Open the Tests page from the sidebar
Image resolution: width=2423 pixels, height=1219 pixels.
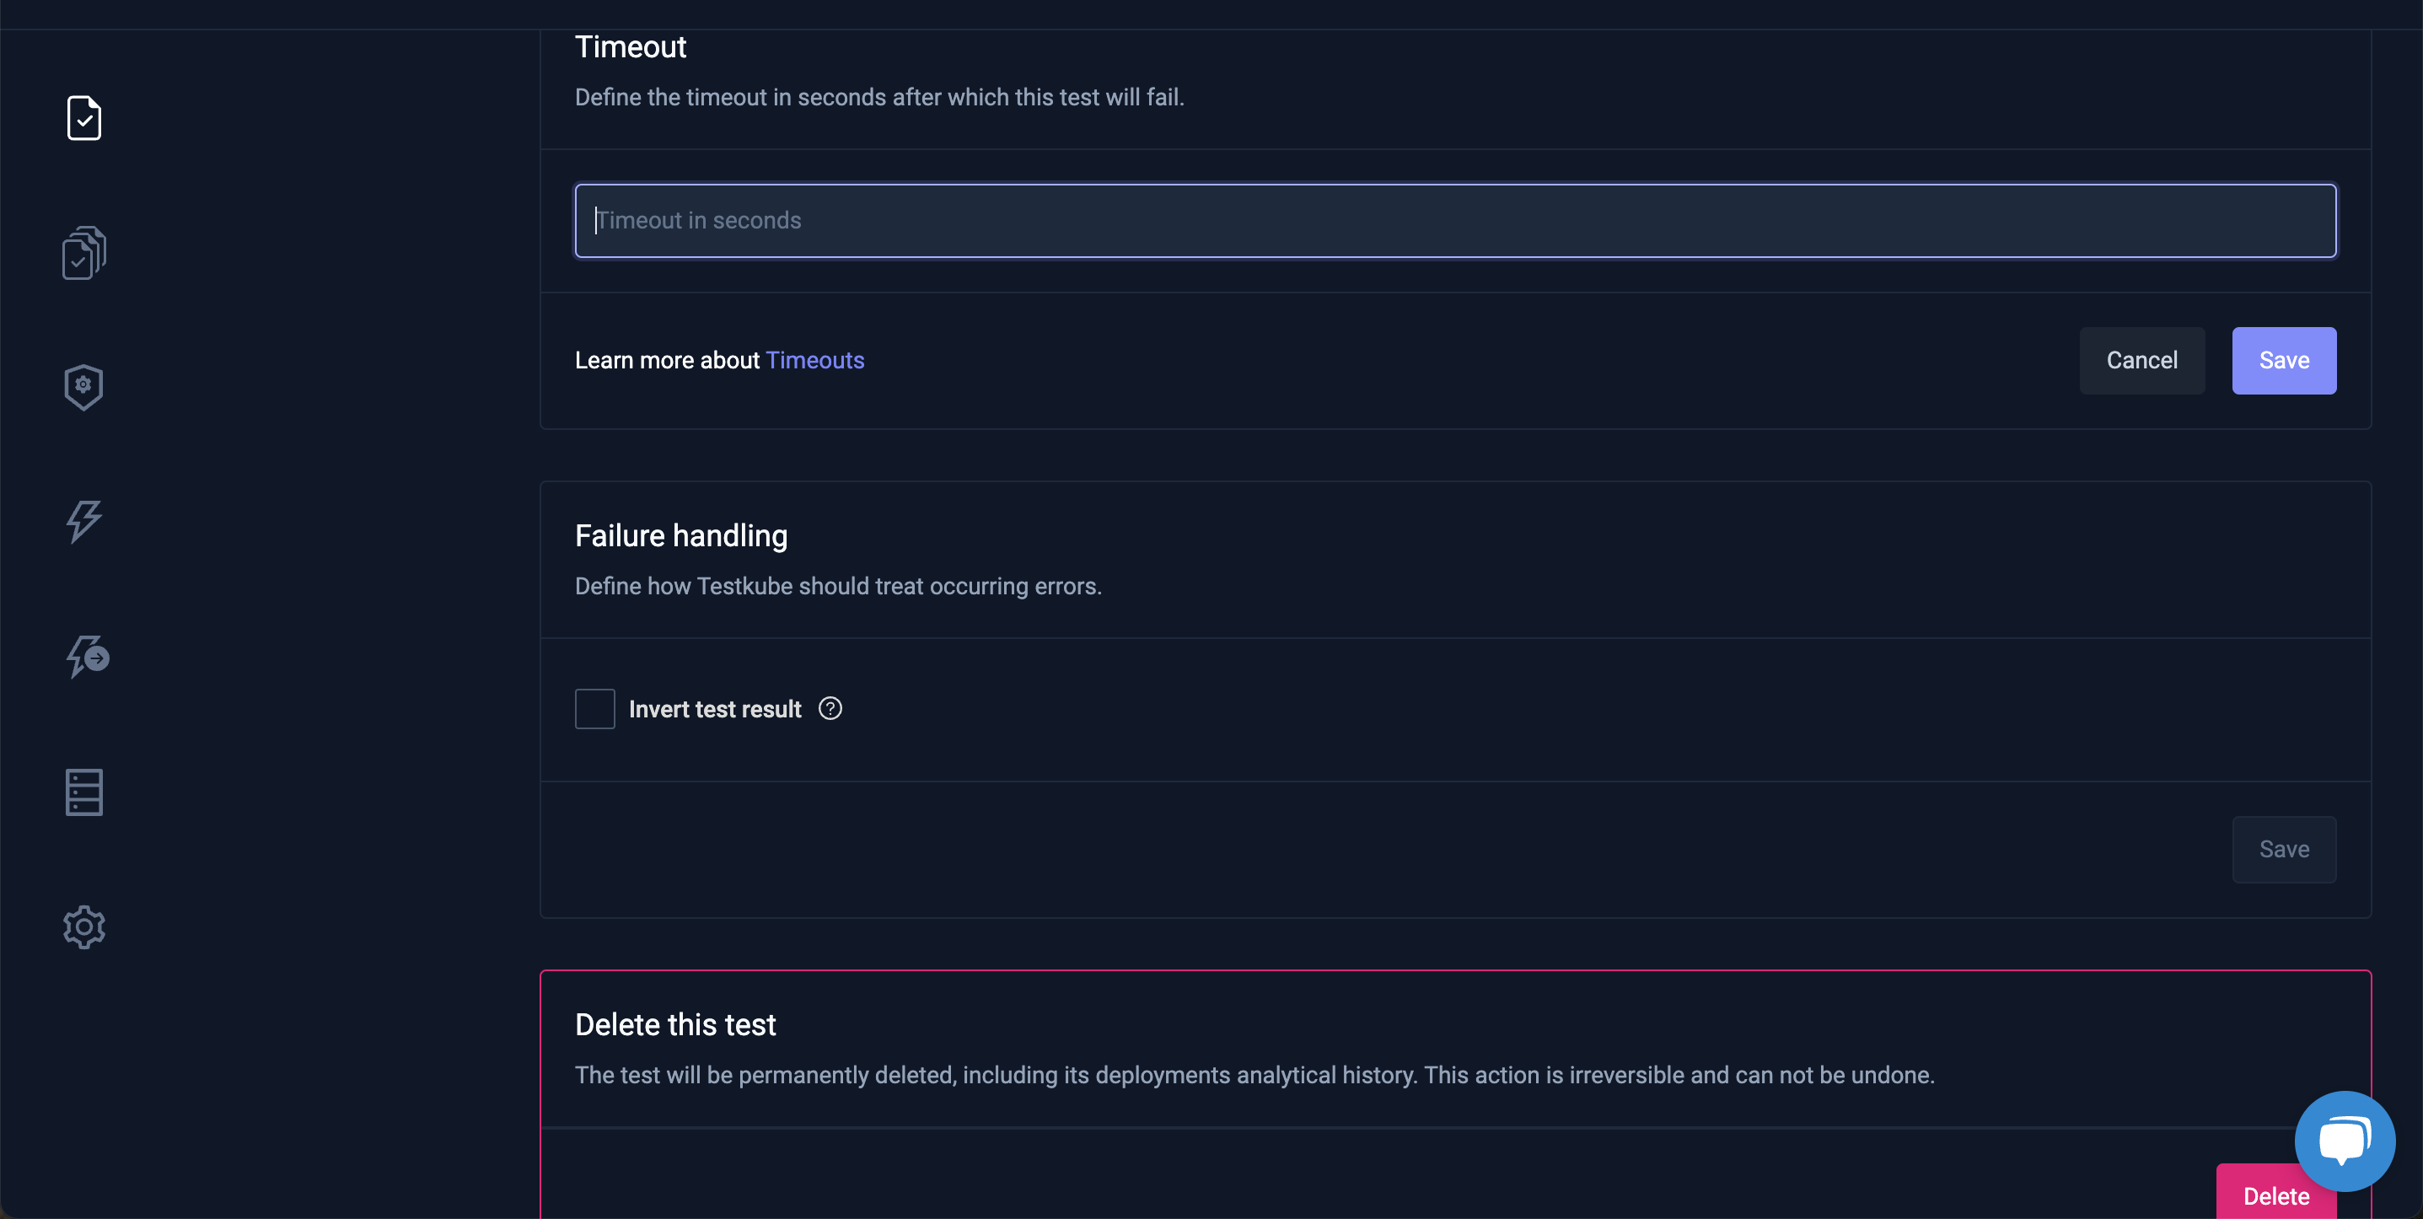[x=83, y=116]
